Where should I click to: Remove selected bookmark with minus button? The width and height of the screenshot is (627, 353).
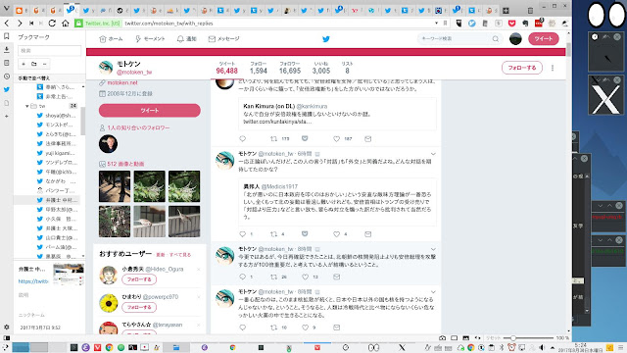click(x=44, y=64)
